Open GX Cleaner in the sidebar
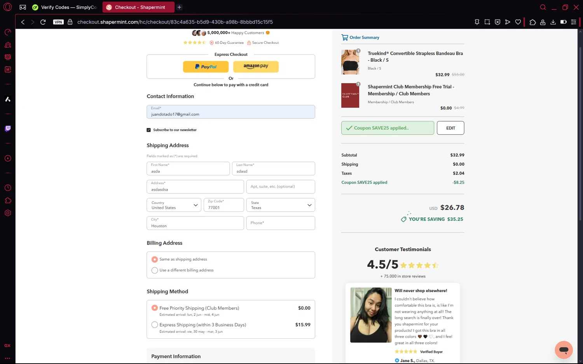 (7, 45)
